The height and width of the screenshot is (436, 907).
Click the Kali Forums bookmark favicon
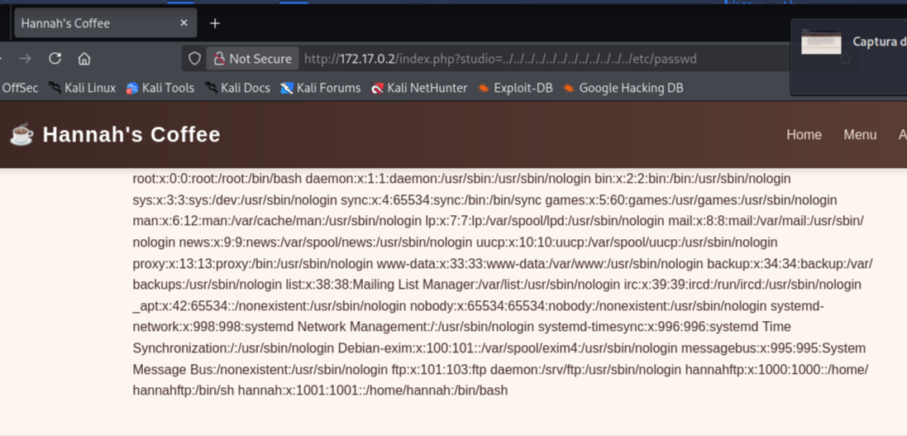tap(287, 88)
